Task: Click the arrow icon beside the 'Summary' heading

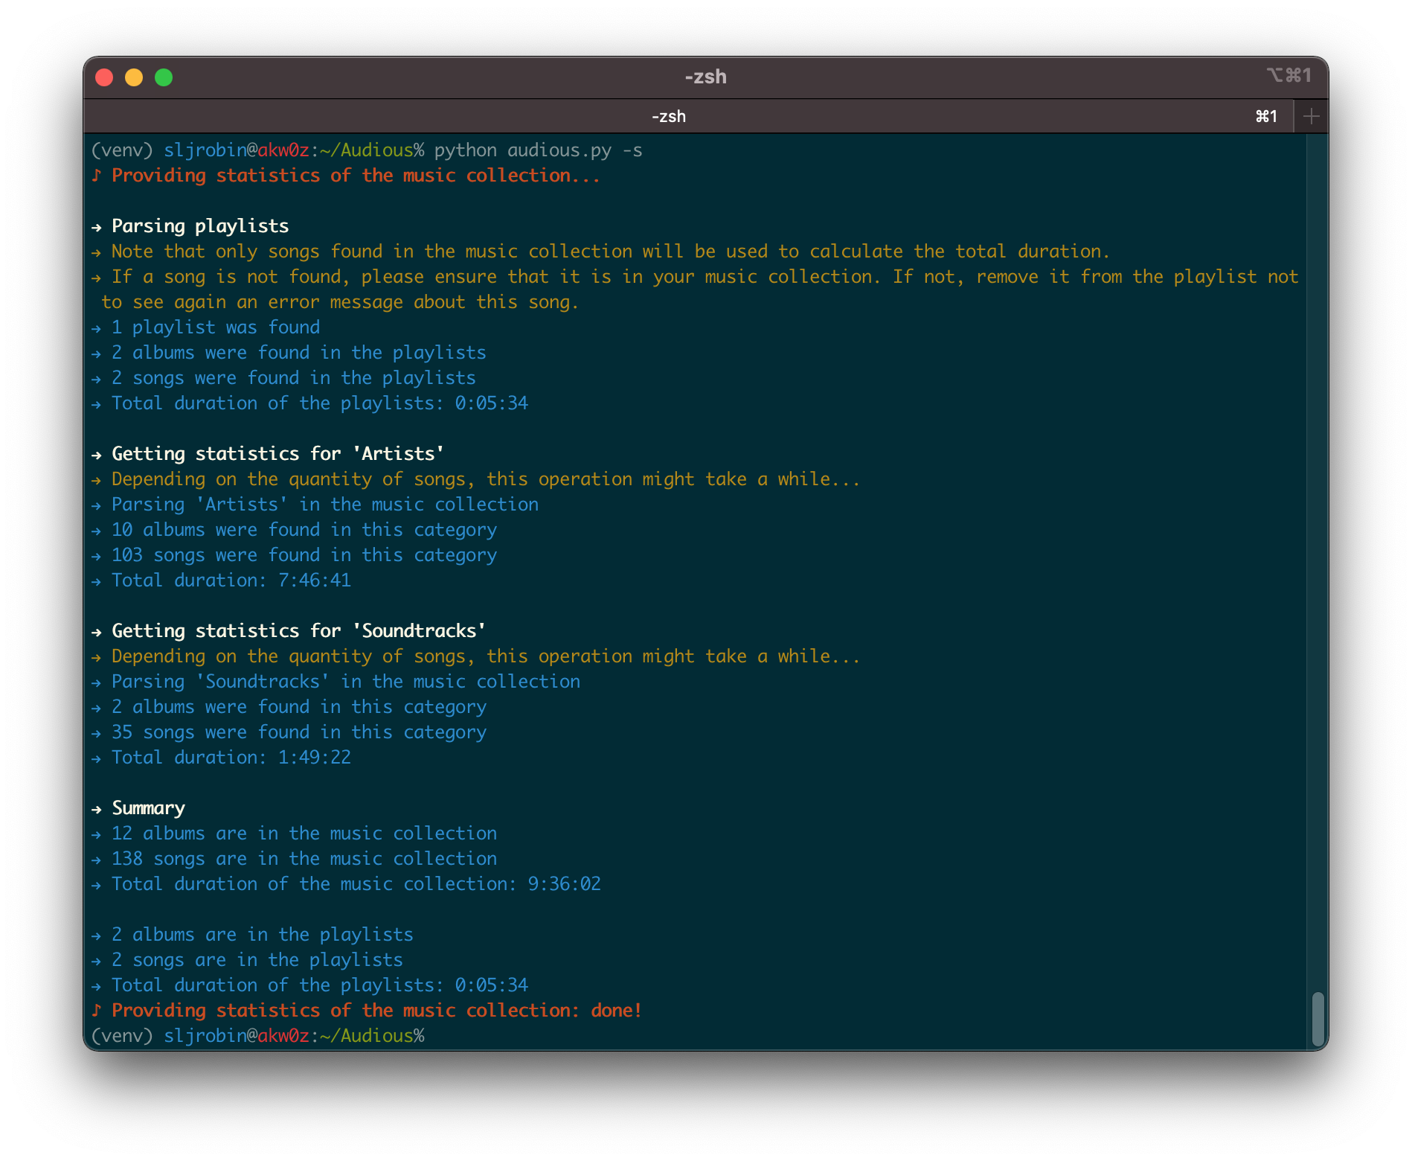Action: click(x=96, y=808)
